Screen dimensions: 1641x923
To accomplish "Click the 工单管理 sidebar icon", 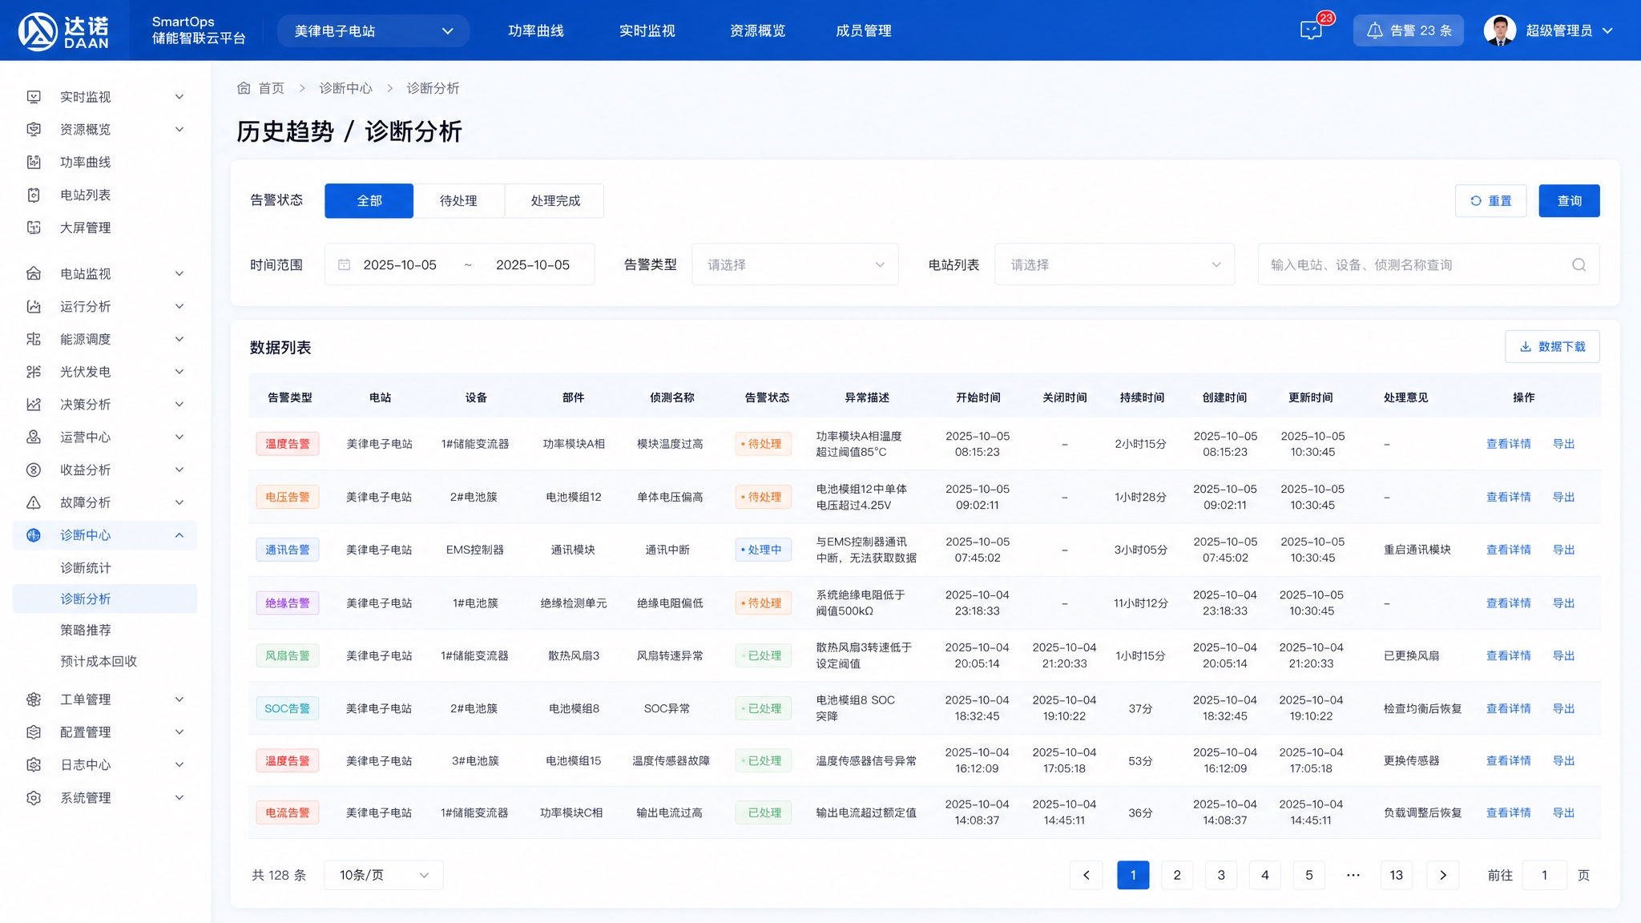I will [34, 699].
